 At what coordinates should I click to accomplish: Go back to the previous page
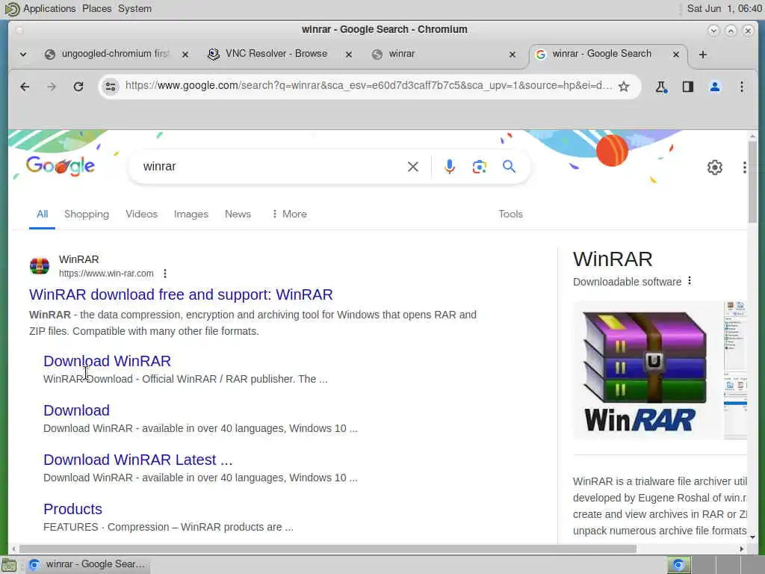point(25,87)
